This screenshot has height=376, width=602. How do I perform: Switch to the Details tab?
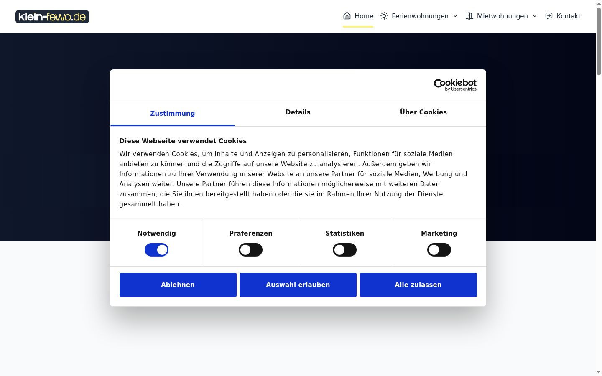pos(298,113)
